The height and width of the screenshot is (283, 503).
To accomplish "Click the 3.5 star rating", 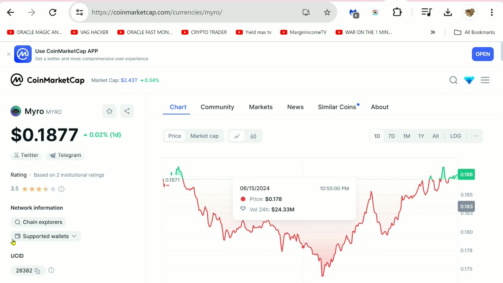I will coord(39,189).
